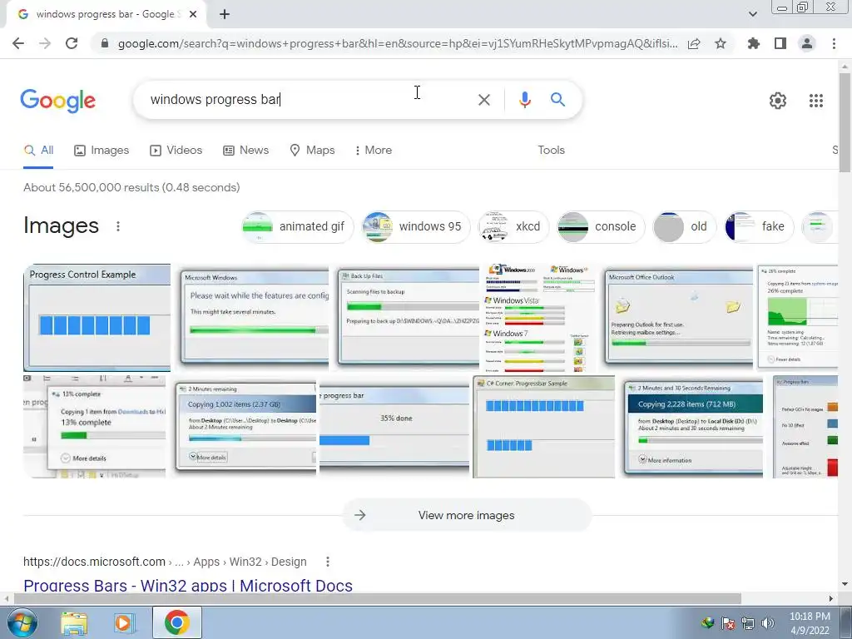The image size is (852, 639).
Task: Reload the current page
Action: [x=72, y=43]
